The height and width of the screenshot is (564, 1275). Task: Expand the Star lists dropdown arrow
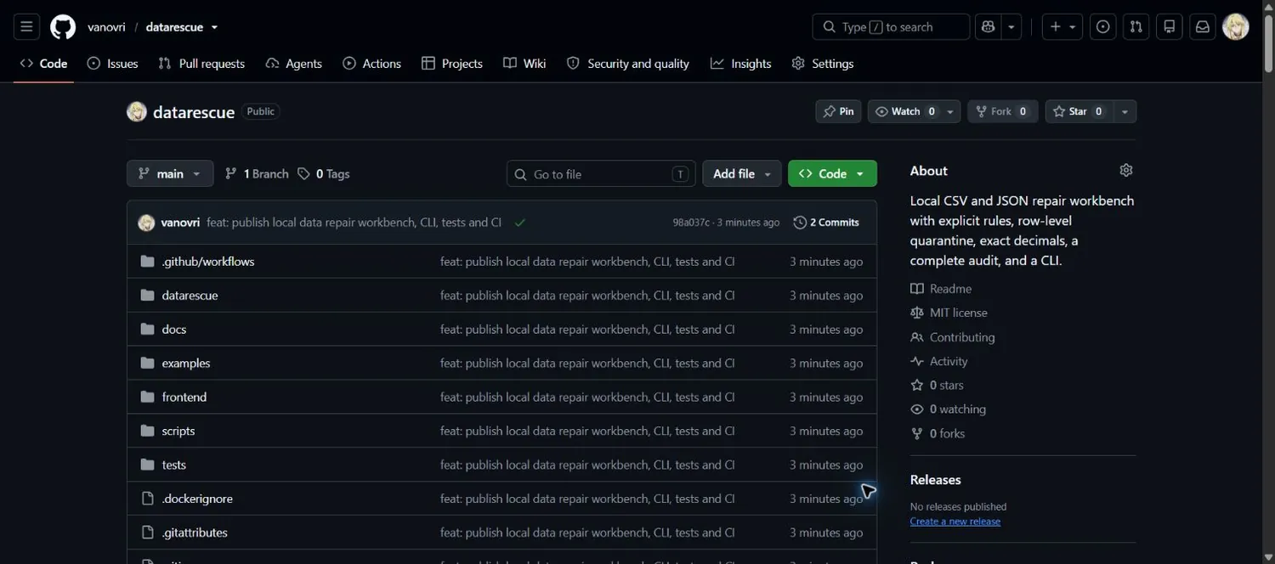[1125, 111]
